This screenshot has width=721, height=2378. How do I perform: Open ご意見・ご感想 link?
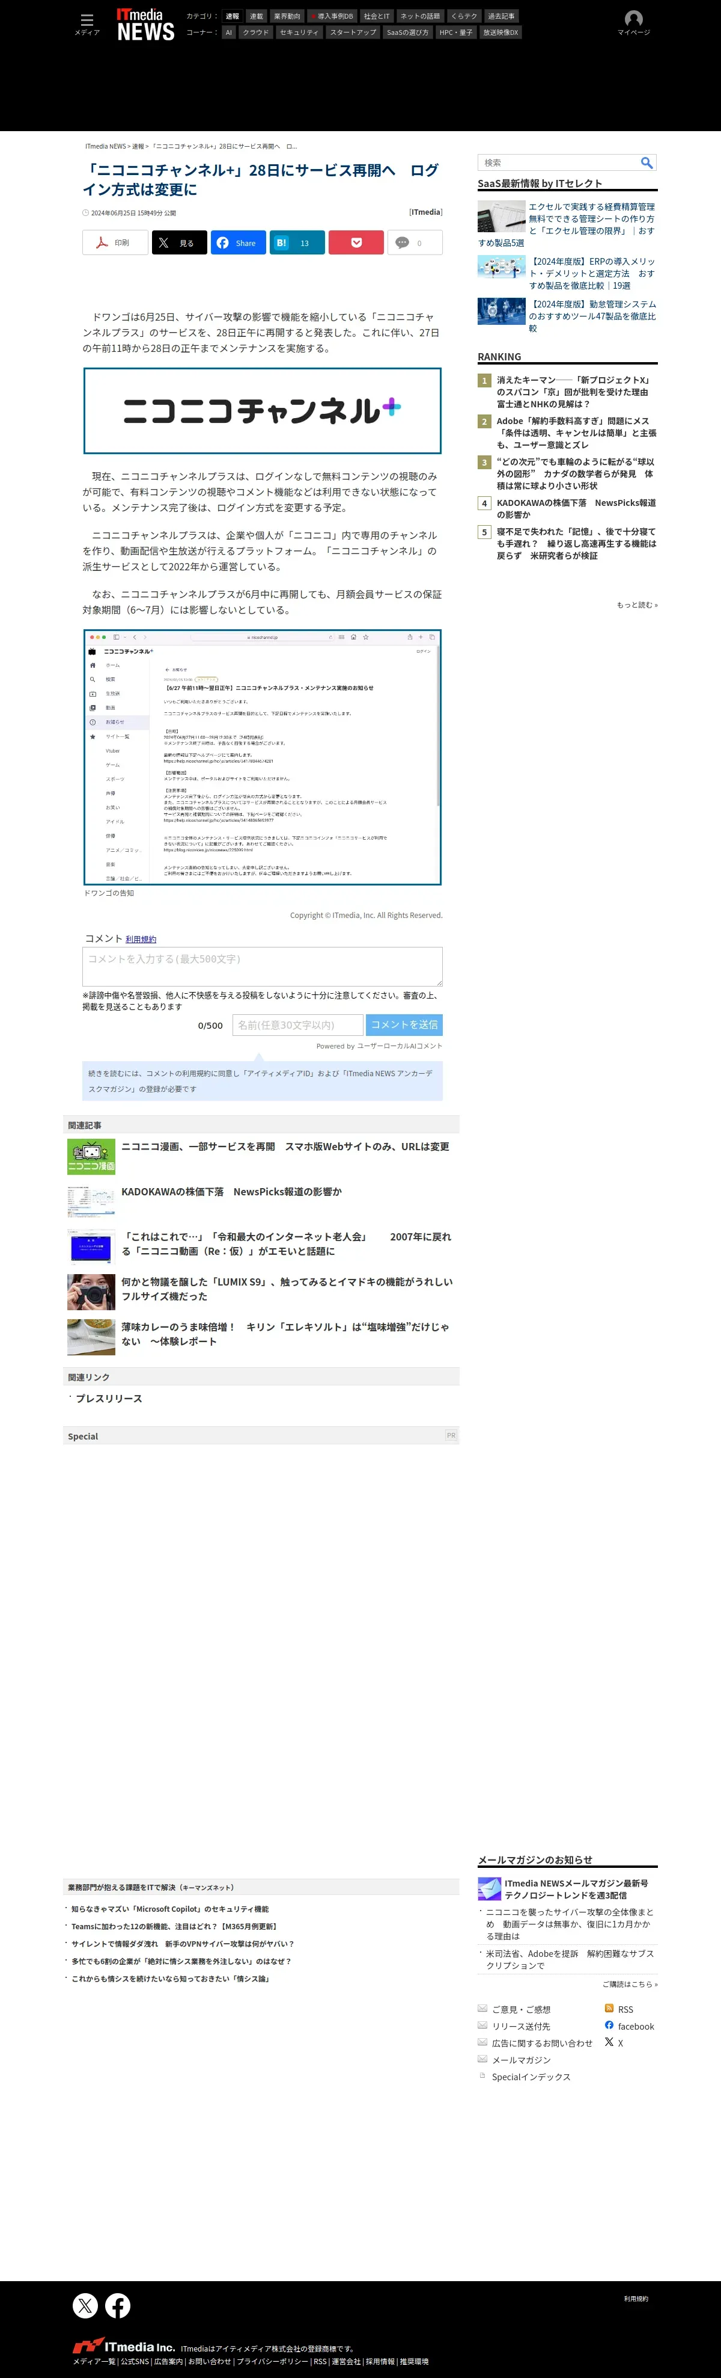click(521, 2010)
